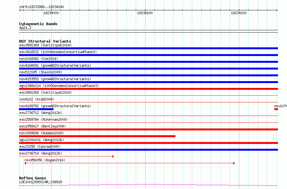
Task: Select the esv3616532 (1000GenomesConsortiumPhase3) label
Action: click(58, 52)
